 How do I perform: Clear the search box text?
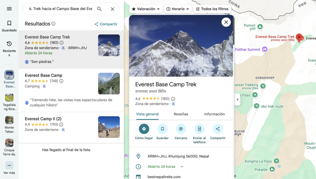113,9
